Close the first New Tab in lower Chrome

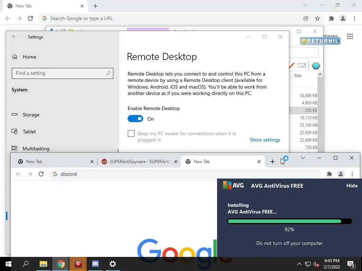[92, 162]
